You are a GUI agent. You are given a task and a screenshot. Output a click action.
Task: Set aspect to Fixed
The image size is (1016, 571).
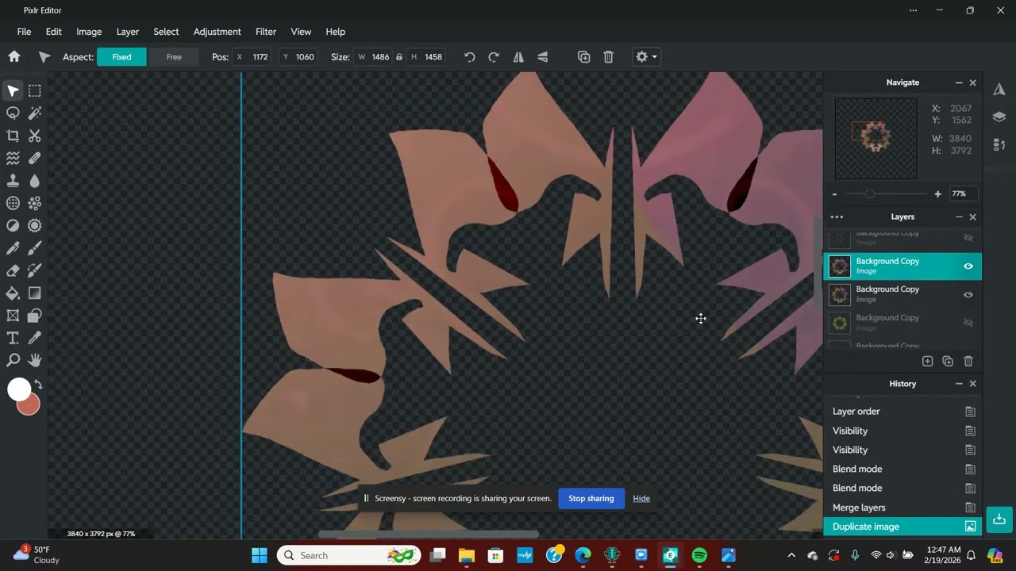click(121, 57)
